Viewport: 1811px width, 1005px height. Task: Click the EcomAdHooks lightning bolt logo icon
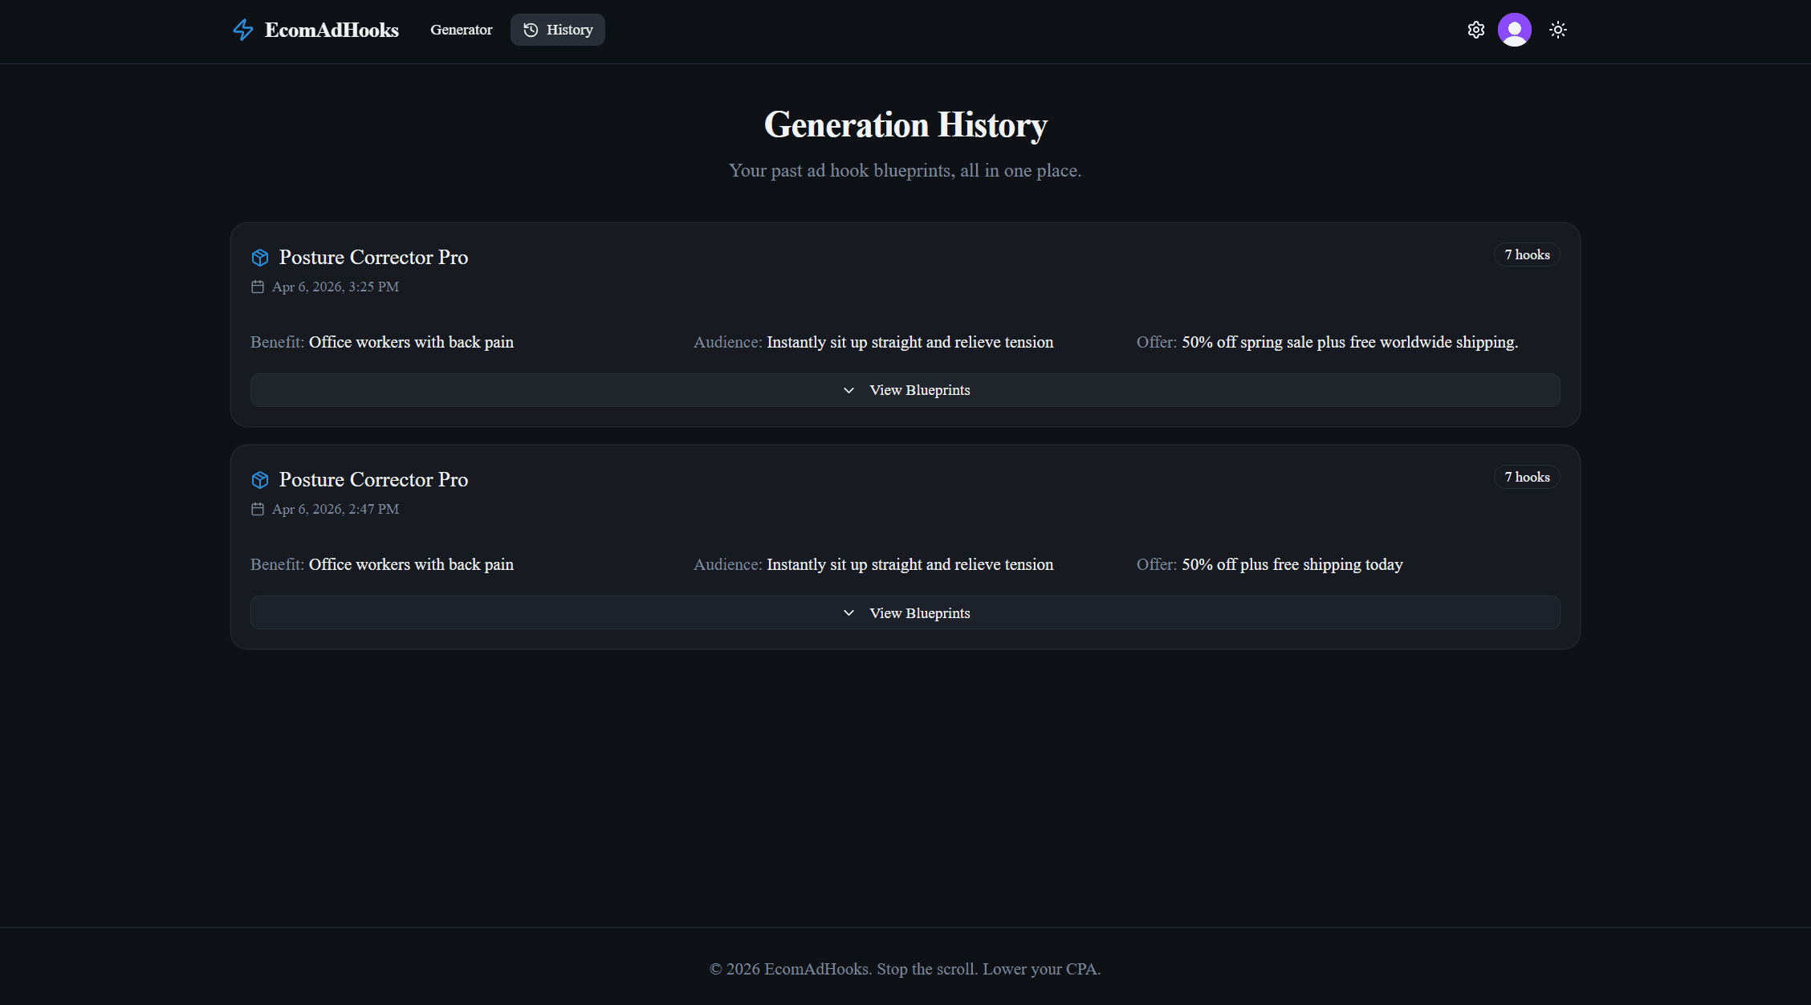tap(242, 30)
